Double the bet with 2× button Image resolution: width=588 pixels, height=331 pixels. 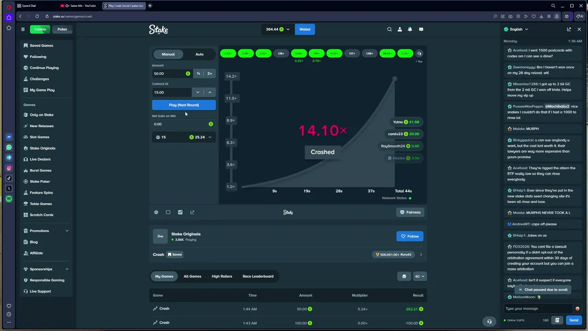209,74
